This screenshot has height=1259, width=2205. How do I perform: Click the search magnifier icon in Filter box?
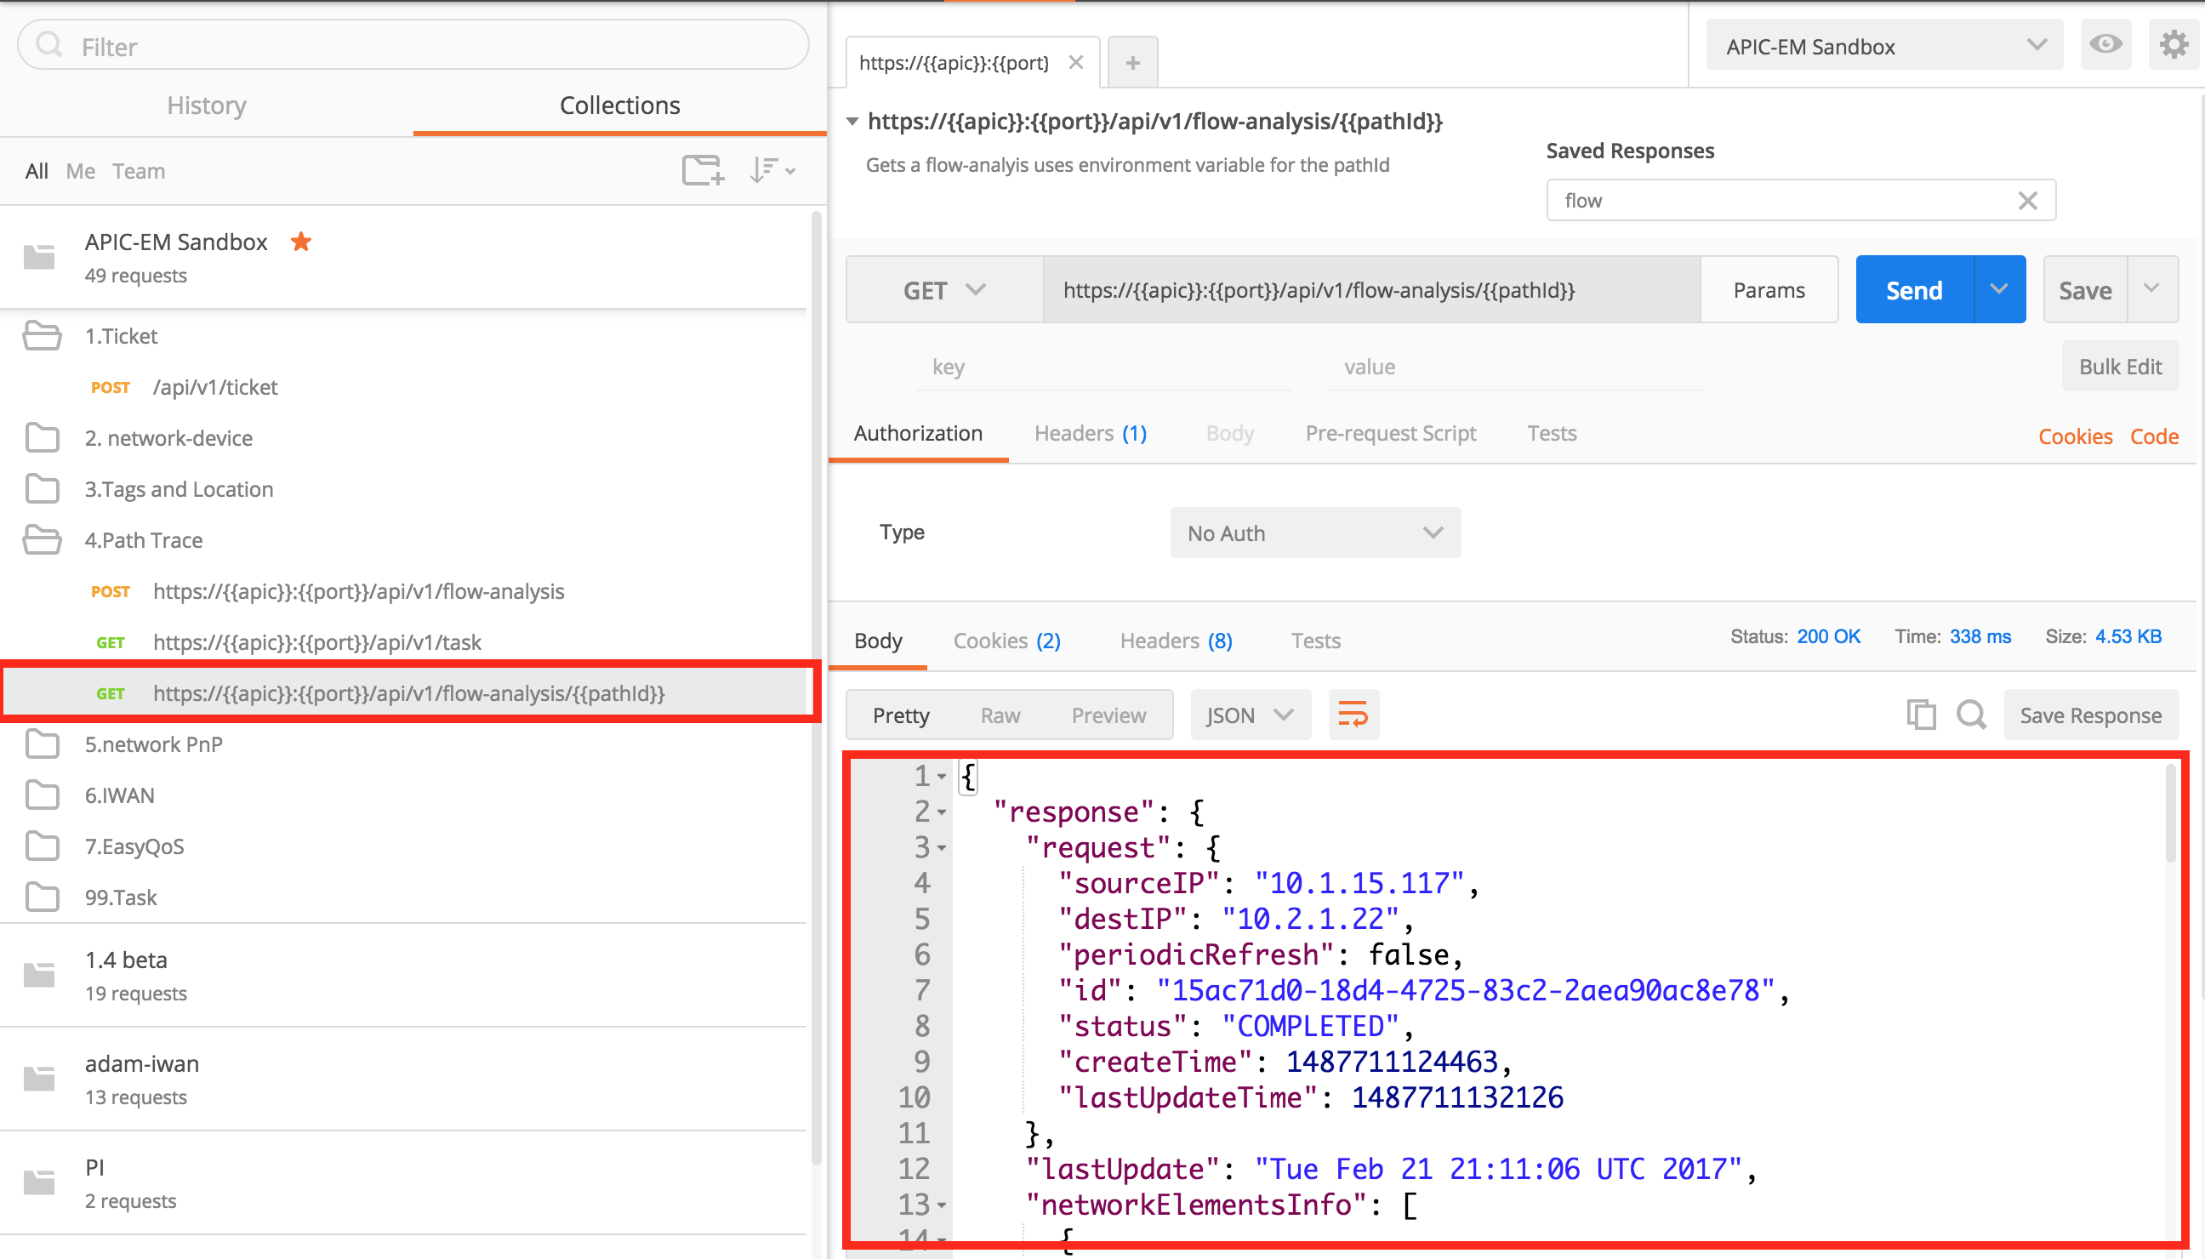coord(49,45)
